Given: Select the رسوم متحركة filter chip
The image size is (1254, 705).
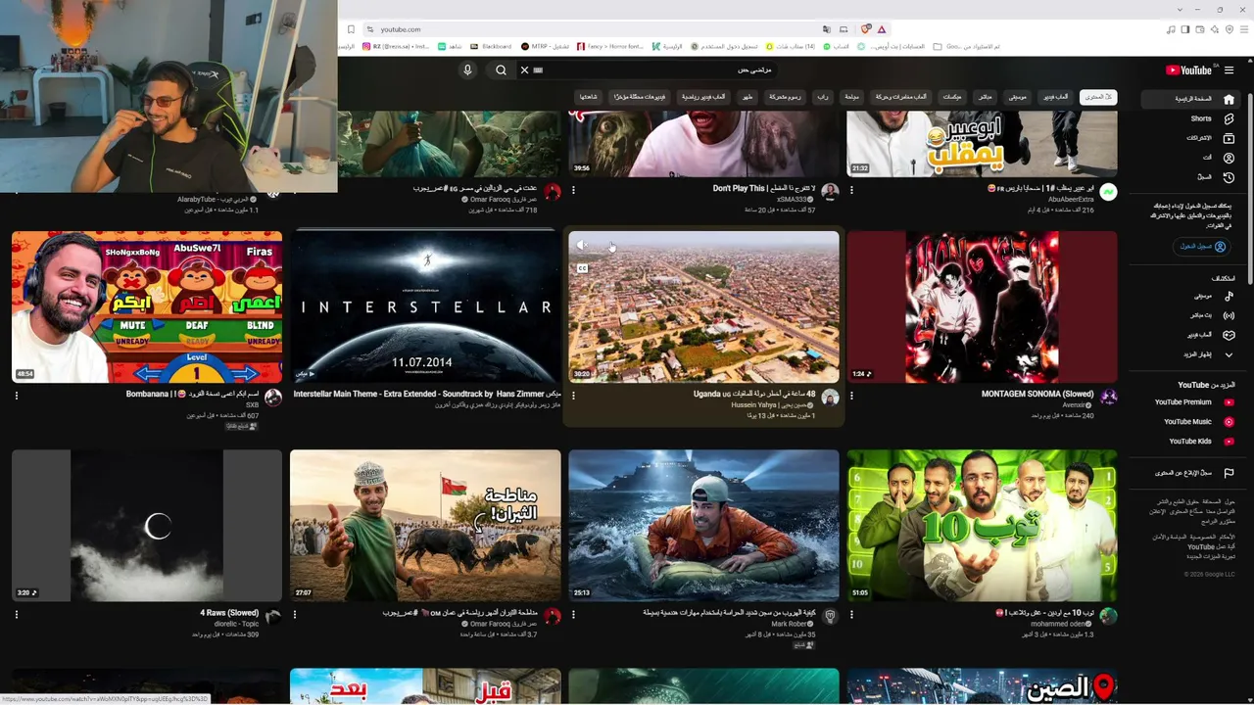Looking at the screenshot, I should (785, 97).
